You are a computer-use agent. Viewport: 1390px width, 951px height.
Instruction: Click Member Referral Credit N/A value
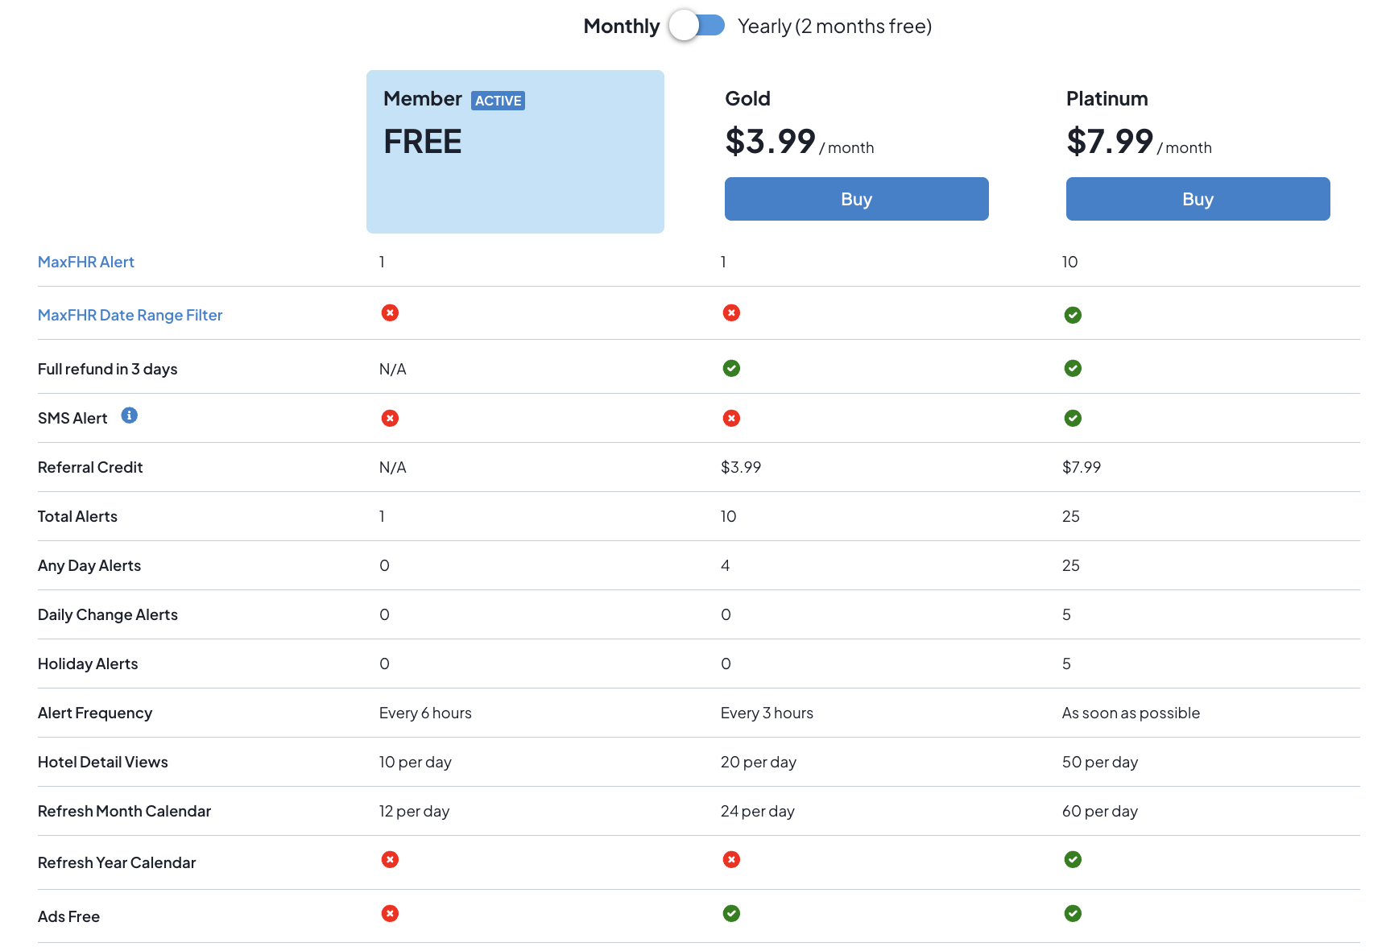coord(393,467)
